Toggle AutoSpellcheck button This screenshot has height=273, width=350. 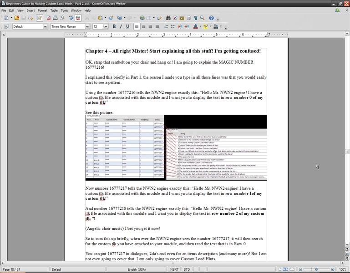pos(78,18)
